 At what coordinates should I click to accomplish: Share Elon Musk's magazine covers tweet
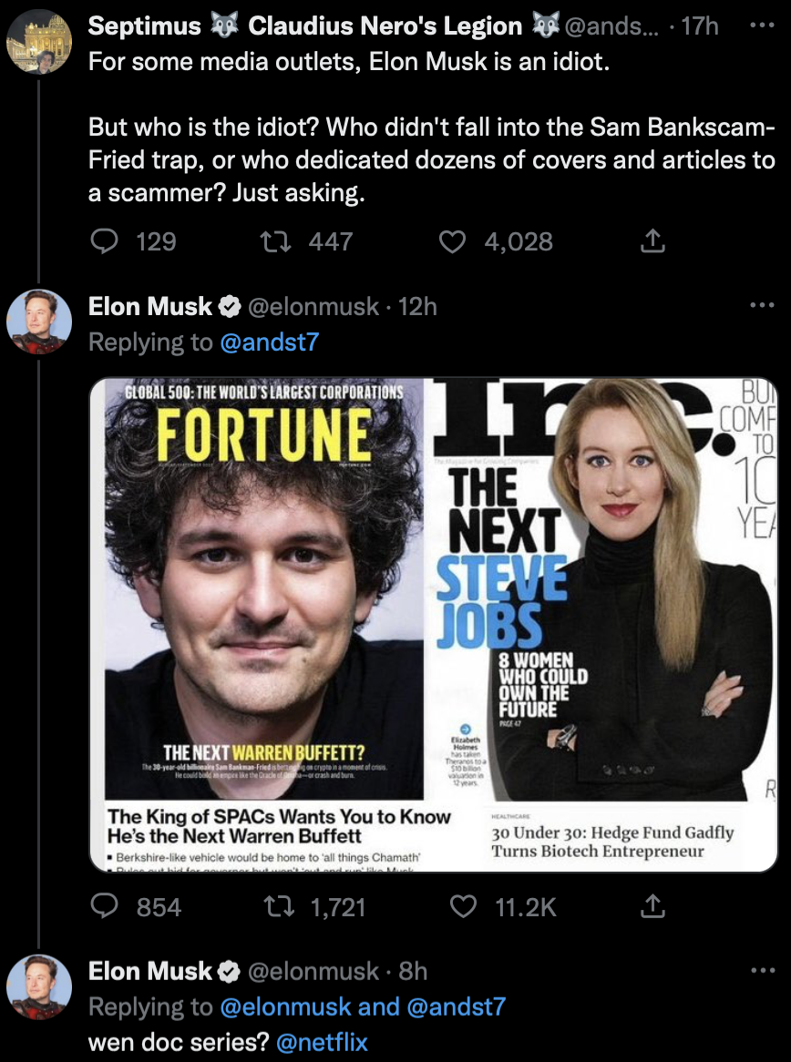[x=652, y=906]
